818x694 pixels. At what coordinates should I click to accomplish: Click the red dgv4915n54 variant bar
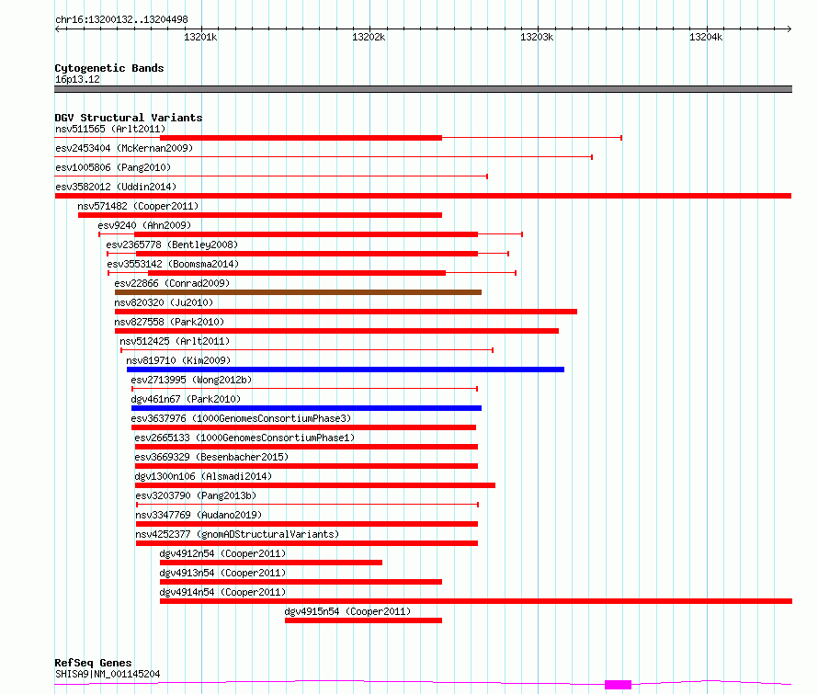coord(364,620)
